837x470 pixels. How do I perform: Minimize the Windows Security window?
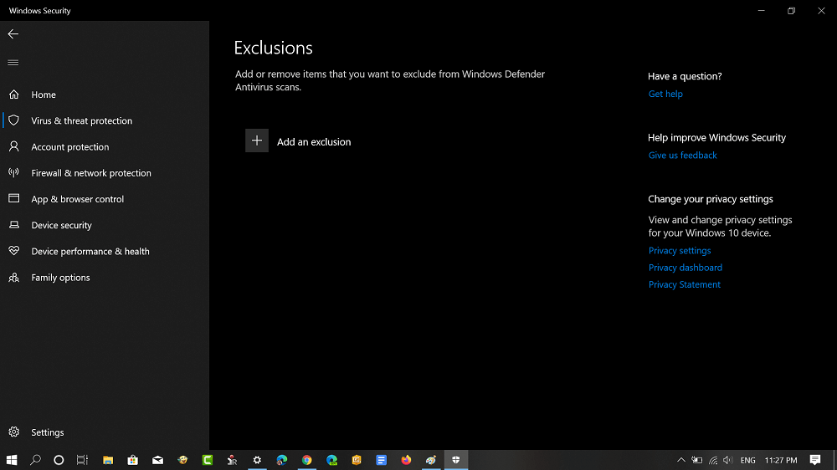coord(761,11)
